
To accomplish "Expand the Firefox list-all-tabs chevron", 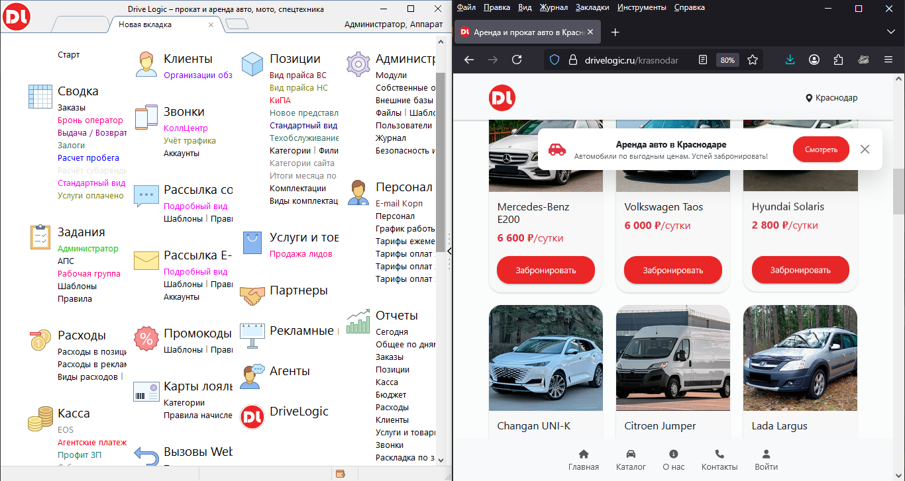I will (890, 32).
